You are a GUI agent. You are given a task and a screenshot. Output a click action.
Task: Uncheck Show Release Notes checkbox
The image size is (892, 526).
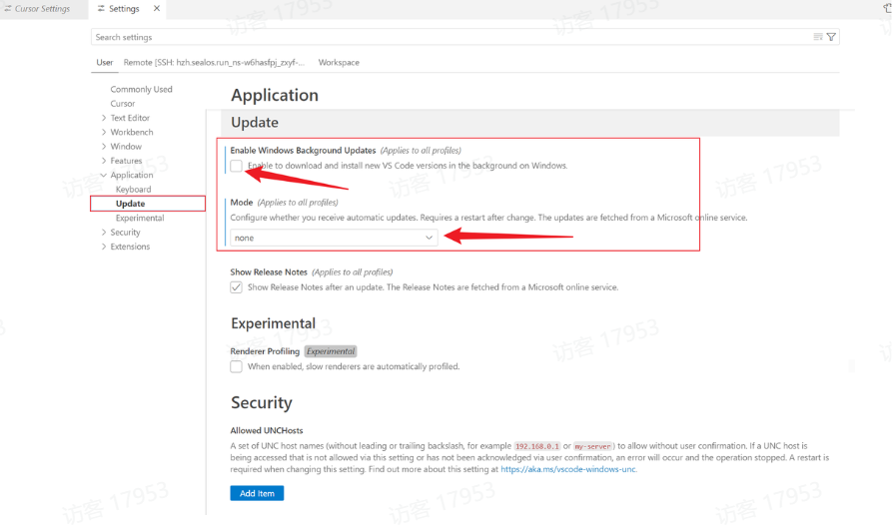coord(236,287)
